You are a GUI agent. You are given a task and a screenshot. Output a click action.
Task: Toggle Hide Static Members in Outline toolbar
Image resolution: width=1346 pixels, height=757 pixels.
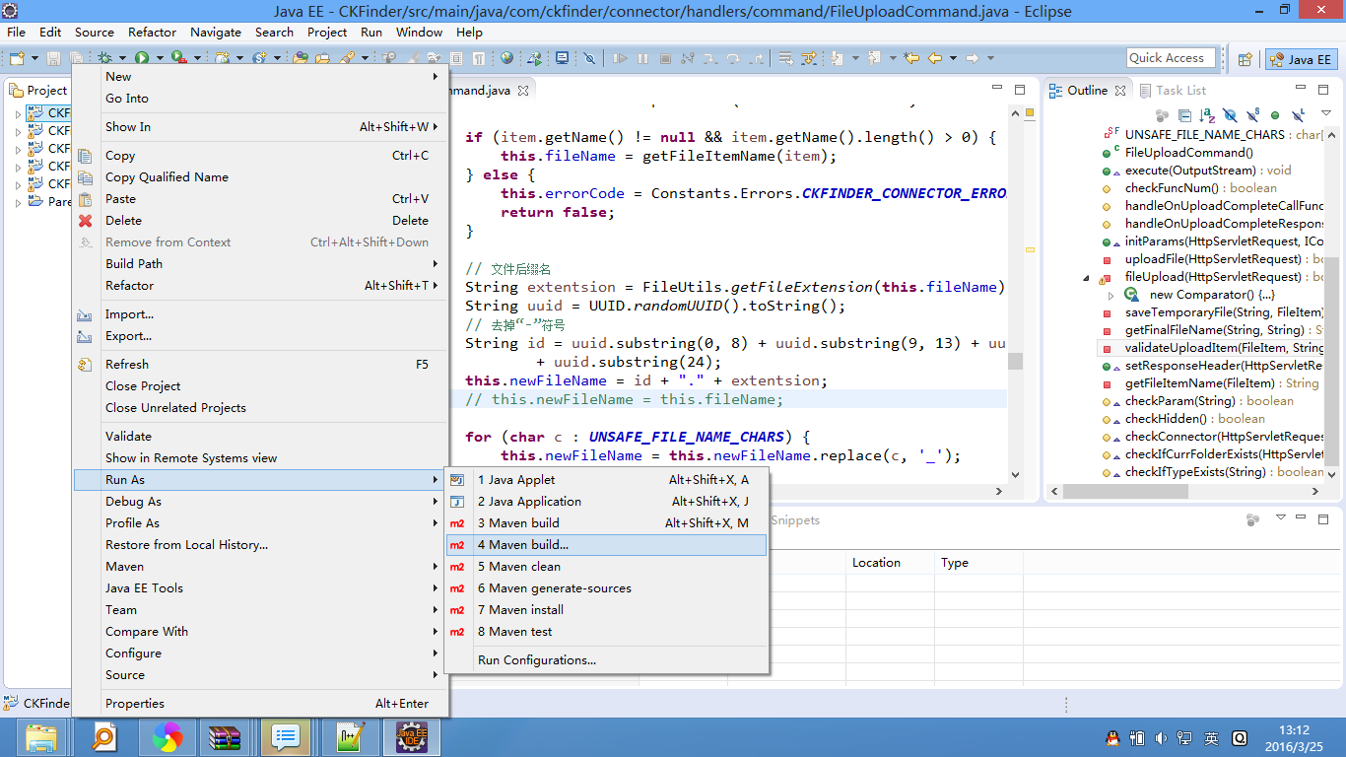point(1253,115)
